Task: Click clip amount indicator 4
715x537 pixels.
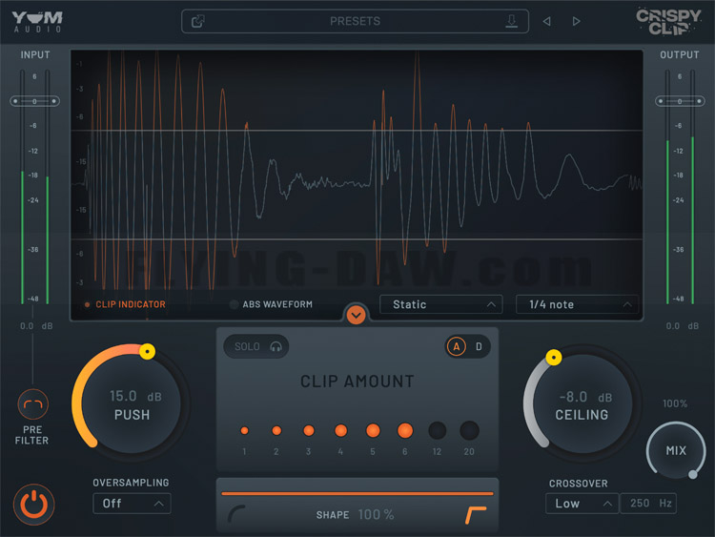Action: (x=340, y=430)
